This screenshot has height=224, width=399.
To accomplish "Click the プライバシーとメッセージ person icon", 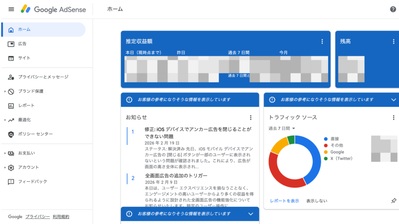I will 11,77.
